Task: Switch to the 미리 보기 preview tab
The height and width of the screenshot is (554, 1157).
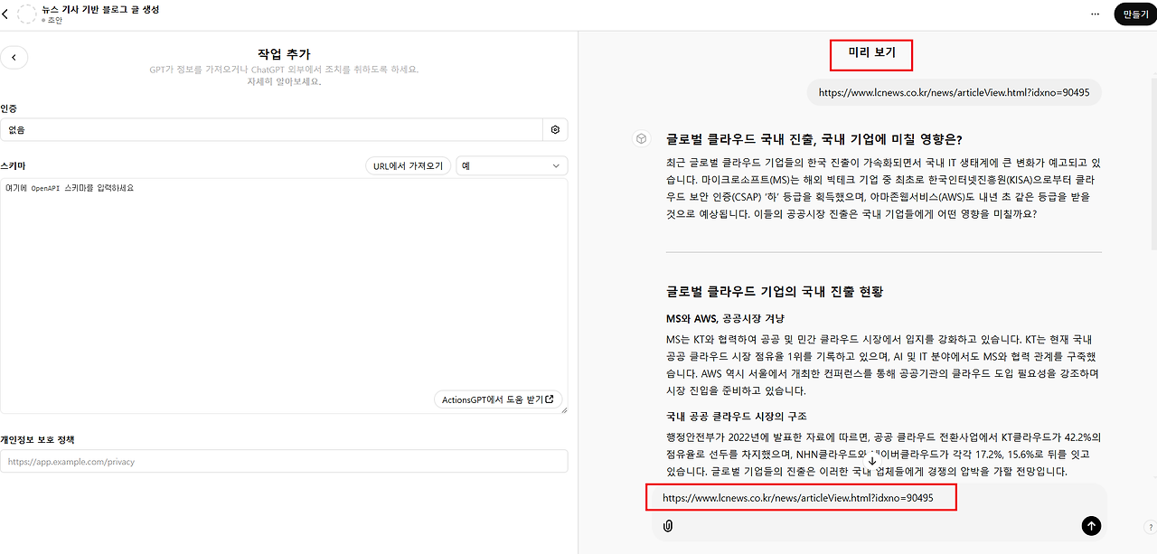Action: (x=870, y=54)
